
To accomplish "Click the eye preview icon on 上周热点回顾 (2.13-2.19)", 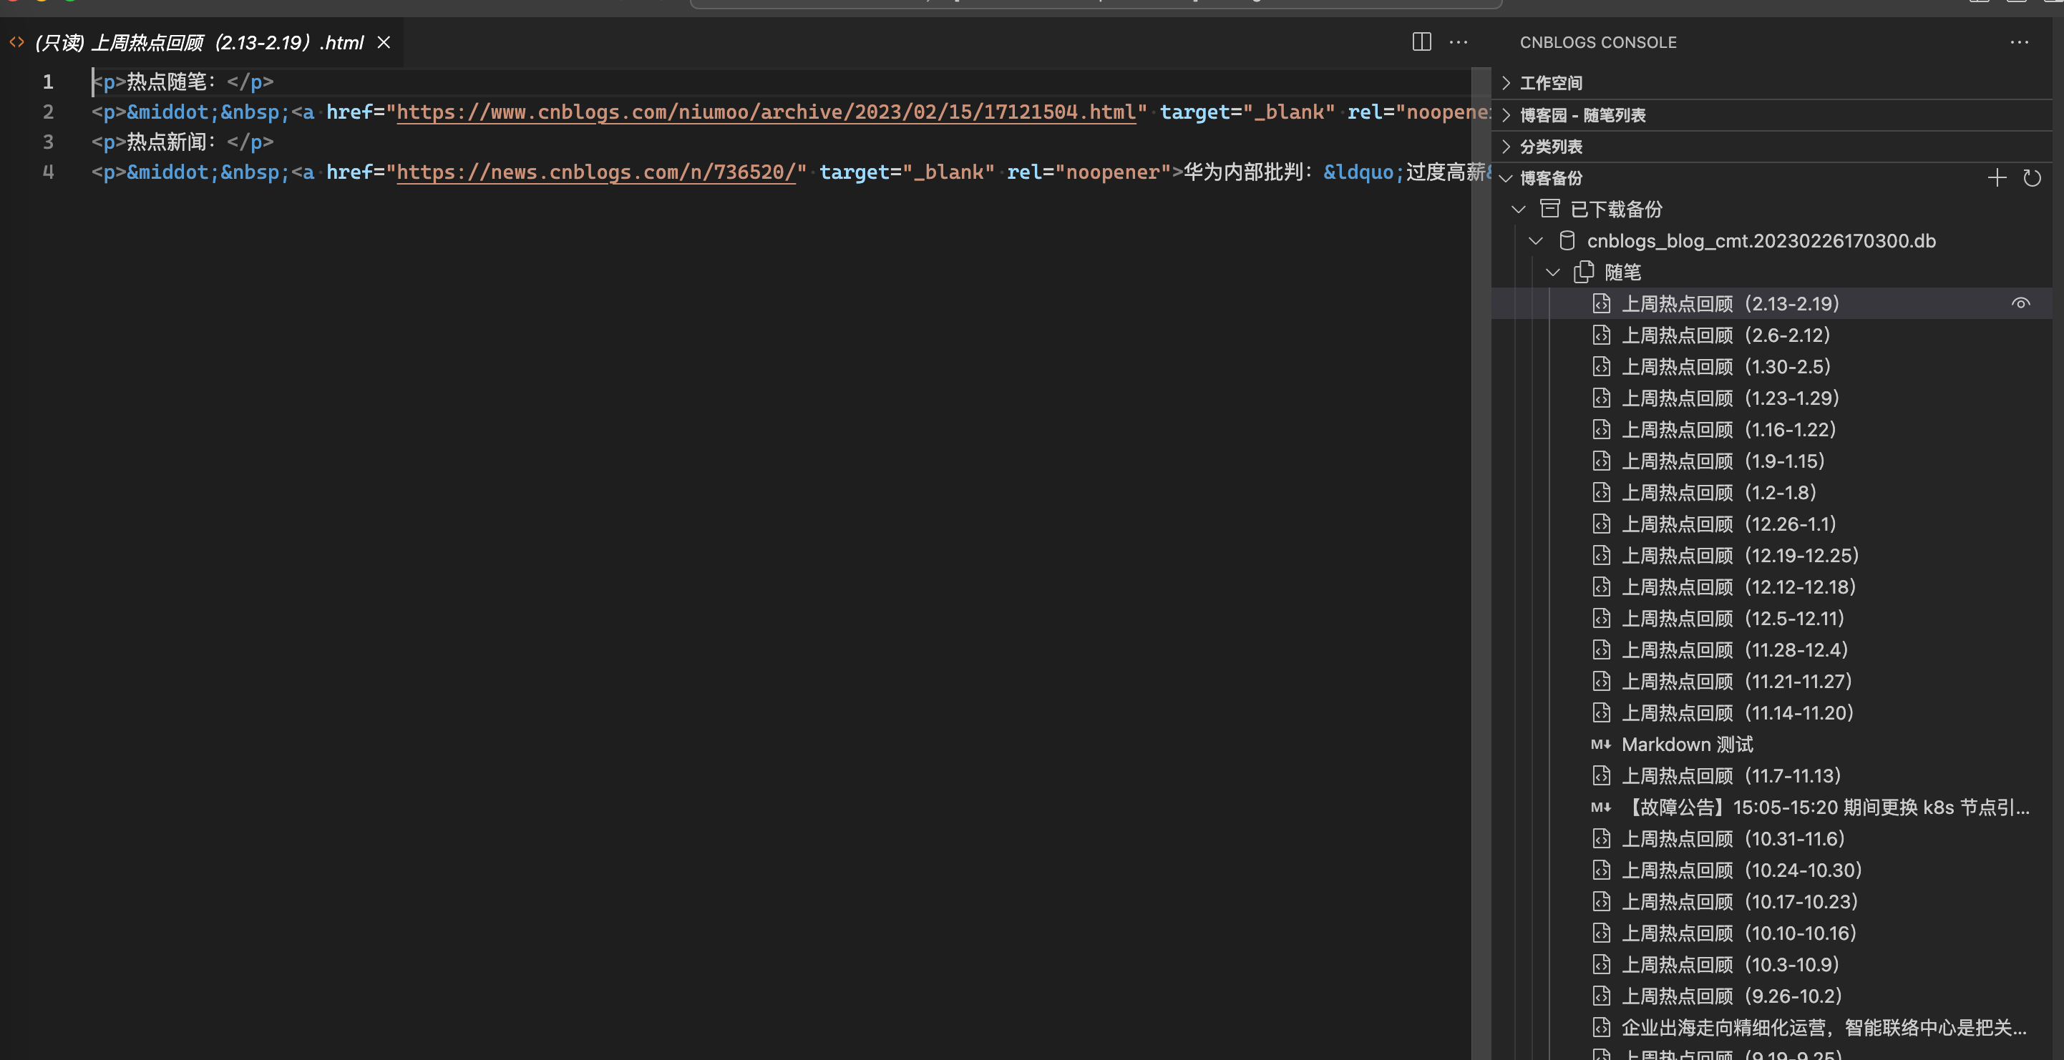I will tap(2020, 303).
